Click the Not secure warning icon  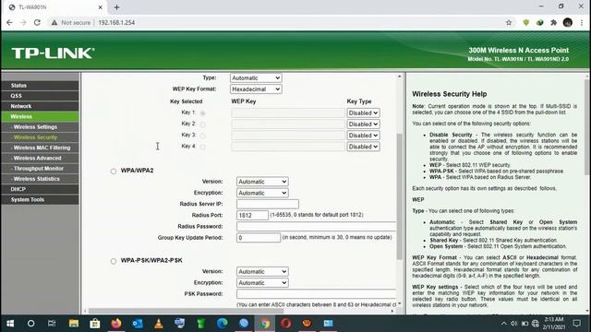click(54, 22)
